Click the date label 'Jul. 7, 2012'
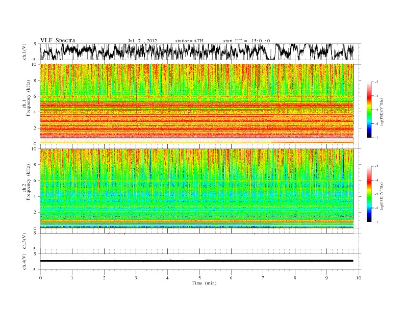This screenshot has width=404, height=312. [x=142, y=41]
